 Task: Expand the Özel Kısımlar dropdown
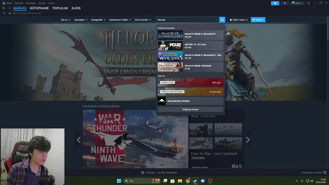(x=143, y=20)
